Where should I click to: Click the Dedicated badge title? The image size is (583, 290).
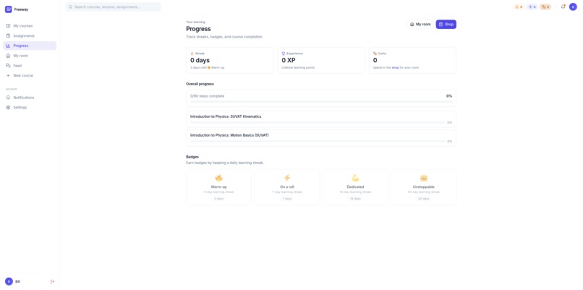coord(355,187)
